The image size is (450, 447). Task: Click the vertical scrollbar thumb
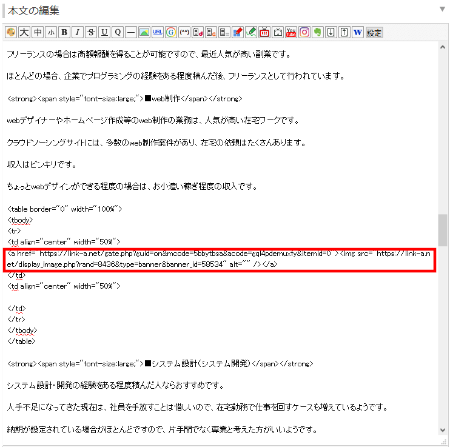(443, 230)
